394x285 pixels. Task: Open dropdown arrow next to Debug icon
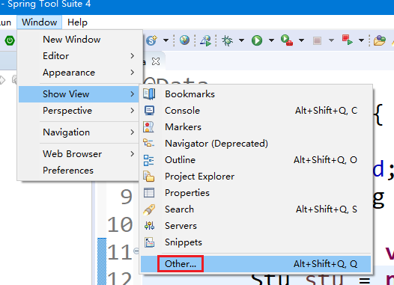pos(241,40)
